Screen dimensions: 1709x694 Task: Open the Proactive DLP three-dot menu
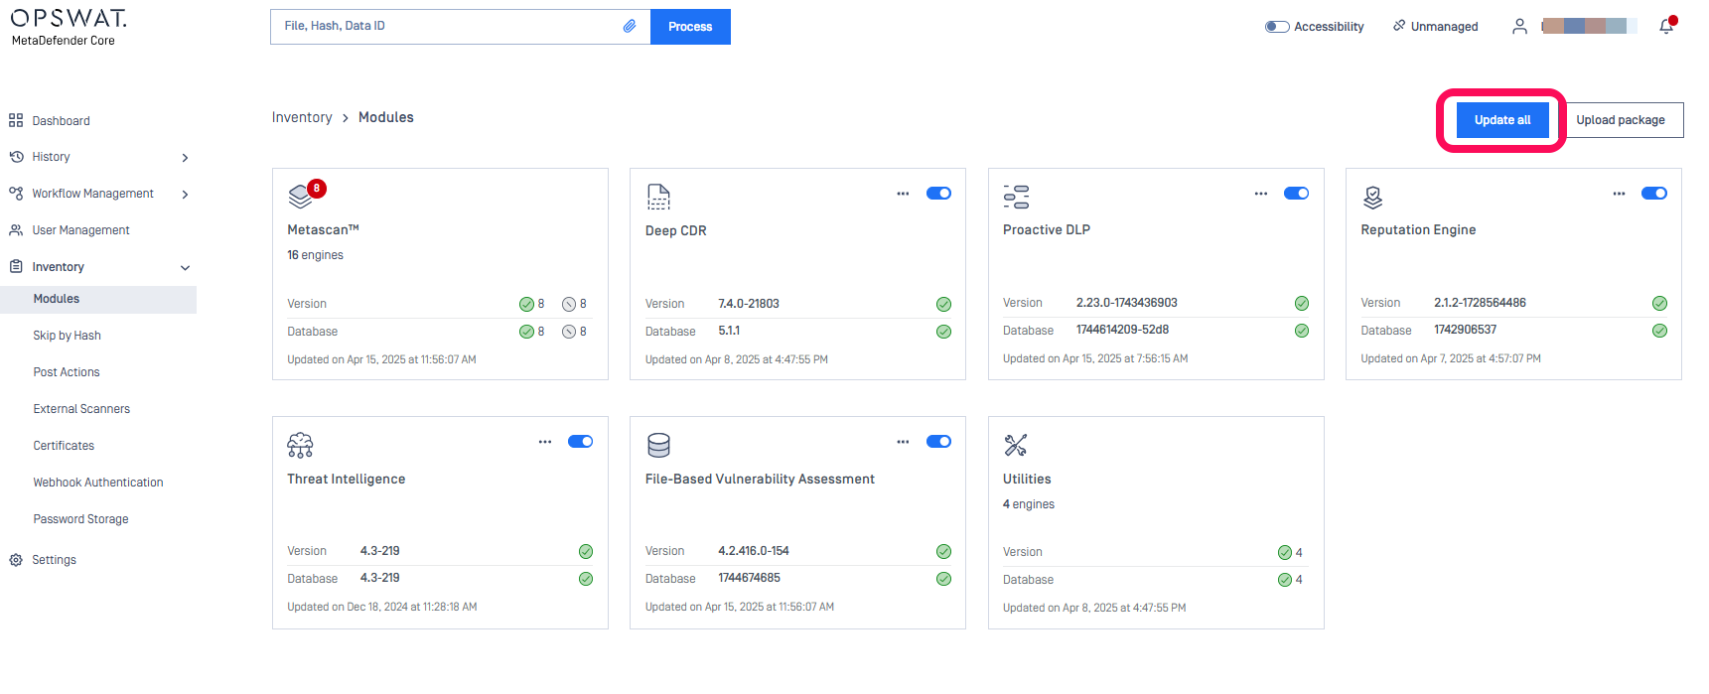tap(1261, 194)
